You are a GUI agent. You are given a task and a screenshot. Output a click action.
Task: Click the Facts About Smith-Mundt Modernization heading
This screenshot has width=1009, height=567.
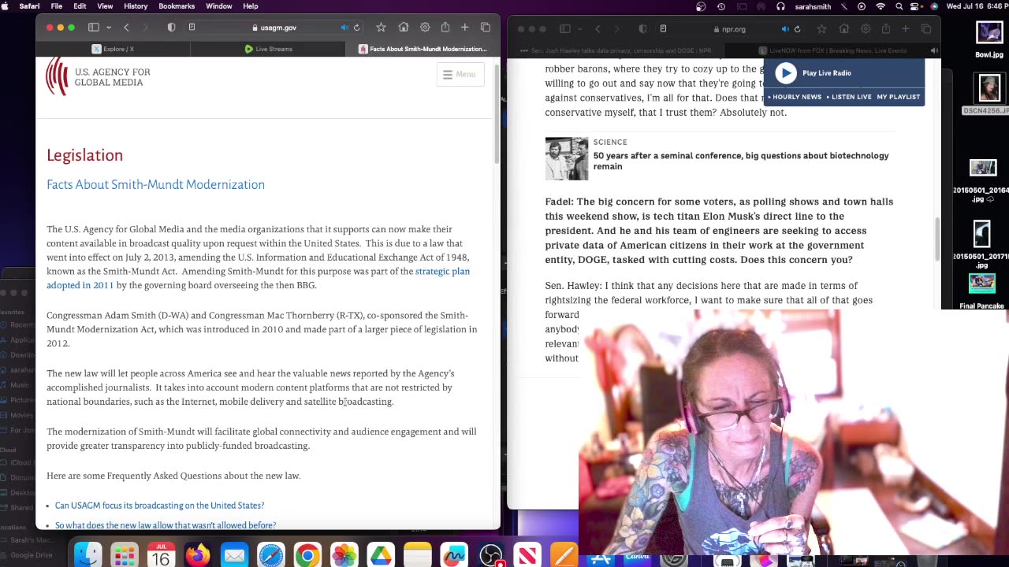[x=155, y=184]
